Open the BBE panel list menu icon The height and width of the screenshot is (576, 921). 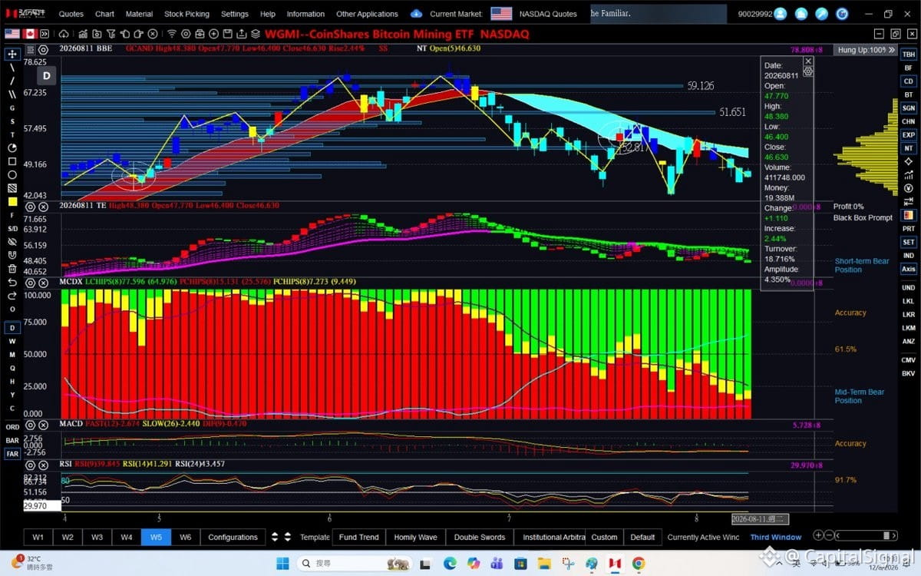point(31,49)
